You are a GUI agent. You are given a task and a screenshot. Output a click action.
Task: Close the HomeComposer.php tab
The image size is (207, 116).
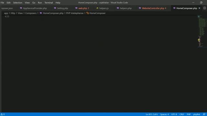coord(199,8)
